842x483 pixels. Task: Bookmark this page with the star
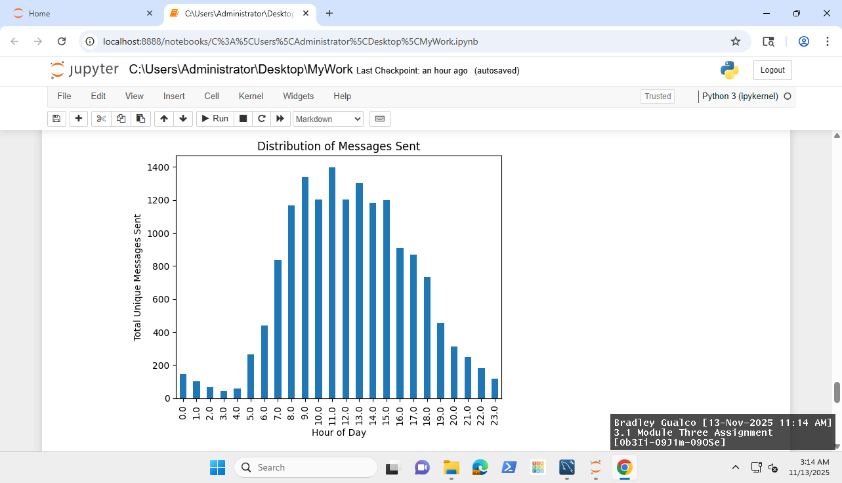point(736,41)
